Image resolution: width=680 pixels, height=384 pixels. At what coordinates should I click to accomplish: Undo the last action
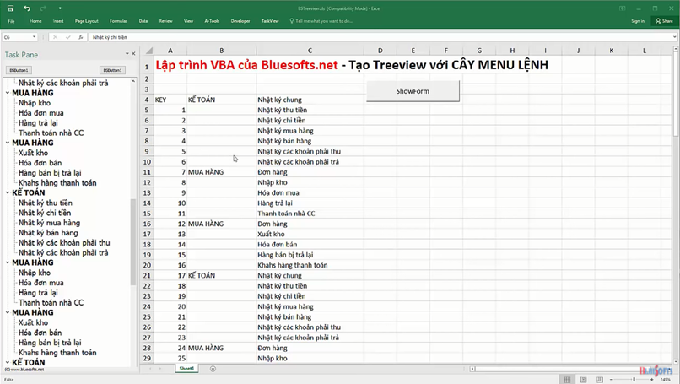coord(27,8)
